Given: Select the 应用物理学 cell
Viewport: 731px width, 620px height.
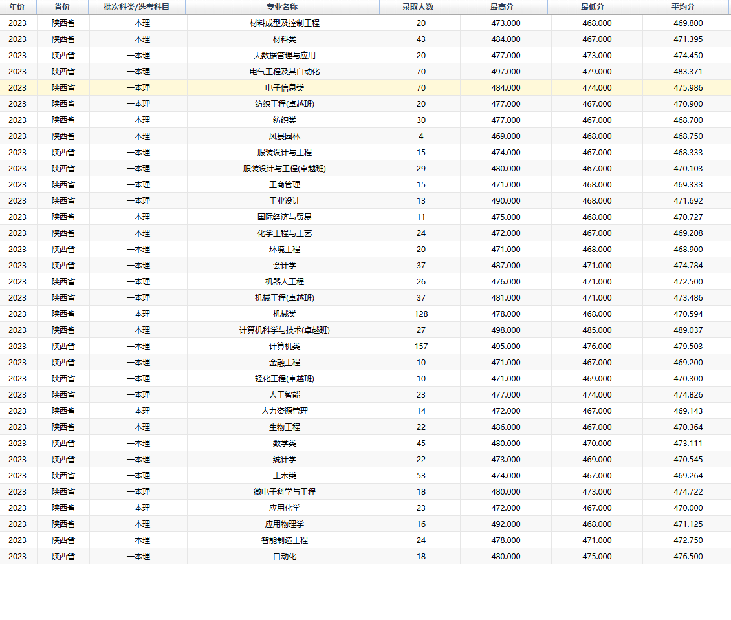Looking at the screenshot, I should point(285,524).
